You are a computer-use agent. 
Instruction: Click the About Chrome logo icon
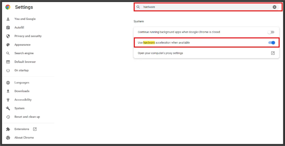click(x=8, y=138)
